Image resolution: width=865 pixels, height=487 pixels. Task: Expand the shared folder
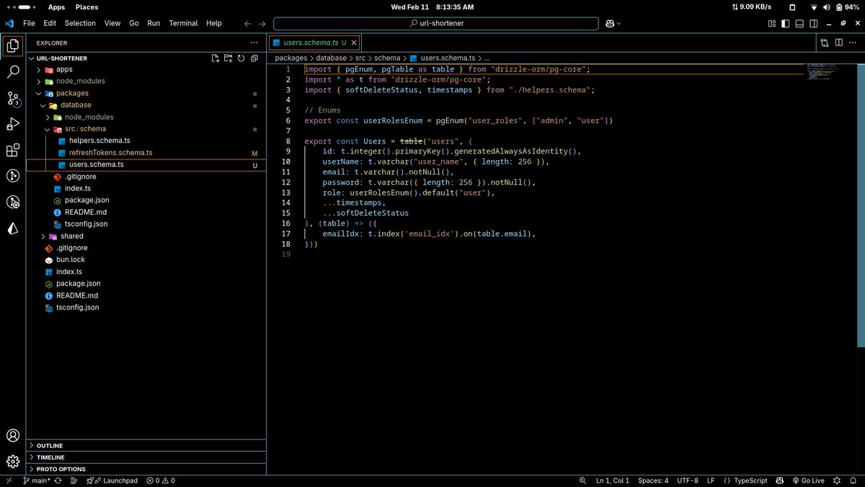coord(146,236)
